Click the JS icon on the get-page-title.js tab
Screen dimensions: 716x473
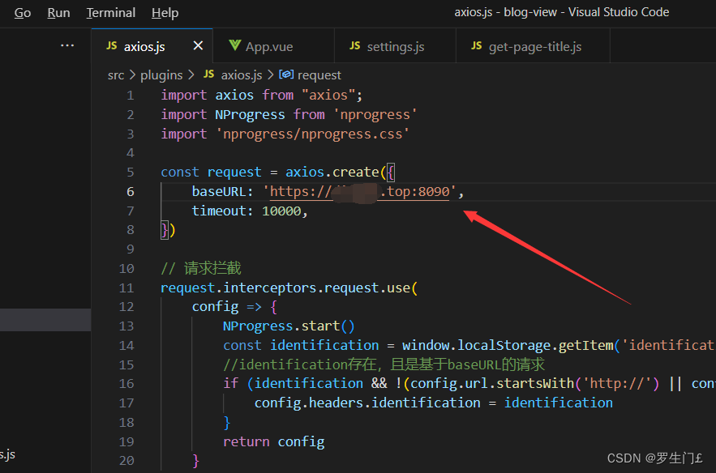[476, 45]
